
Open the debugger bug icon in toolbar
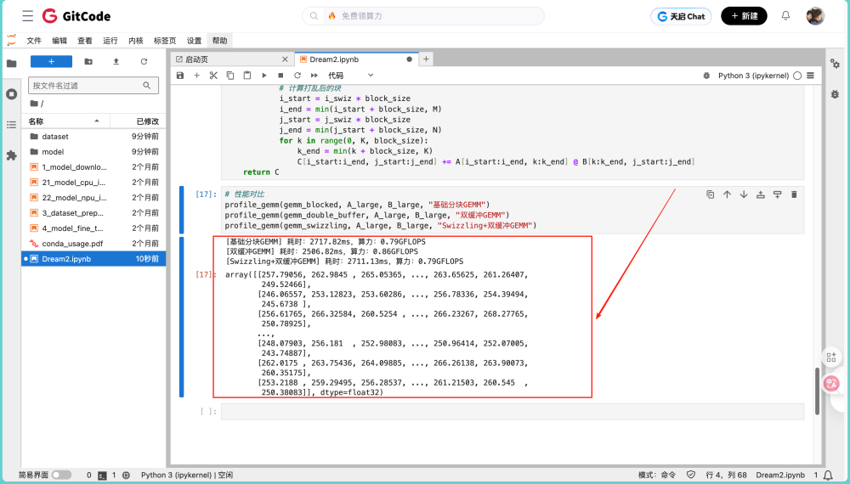tap(706, 76)
